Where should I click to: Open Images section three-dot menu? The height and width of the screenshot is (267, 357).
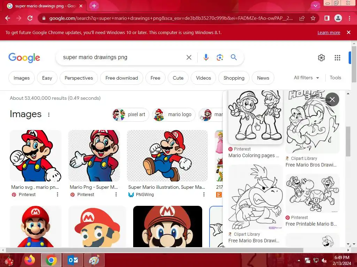tap(49, 115)
